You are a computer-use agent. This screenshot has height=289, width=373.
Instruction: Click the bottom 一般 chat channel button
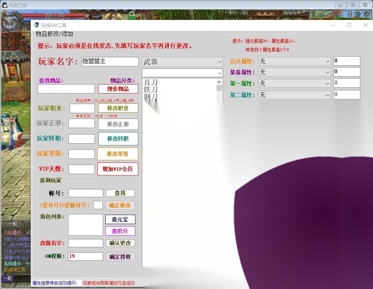[x=8, y=278]
